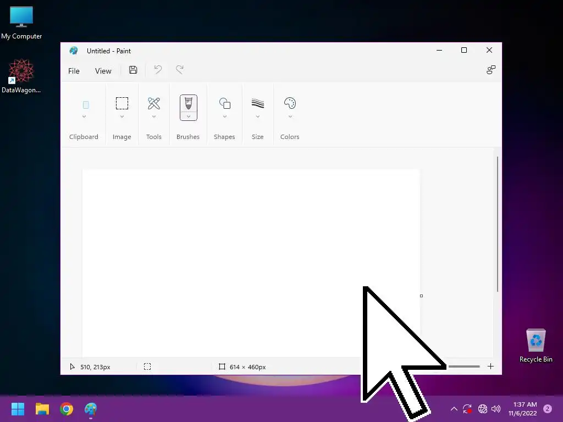
Task: Click the vertical scrollbar in Paint
Action: pyautogui.click(x=497, y=224)
